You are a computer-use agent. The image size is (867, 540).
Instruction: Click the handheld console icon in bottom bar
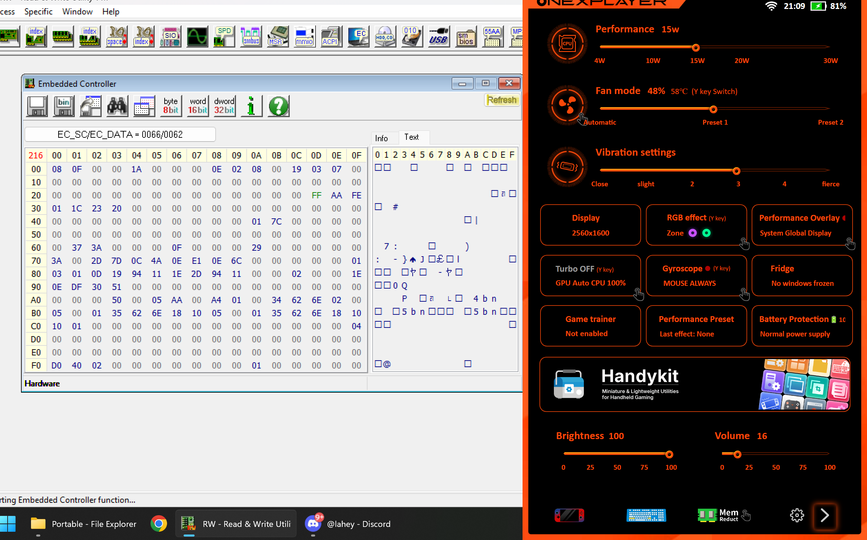click(569, 515)
